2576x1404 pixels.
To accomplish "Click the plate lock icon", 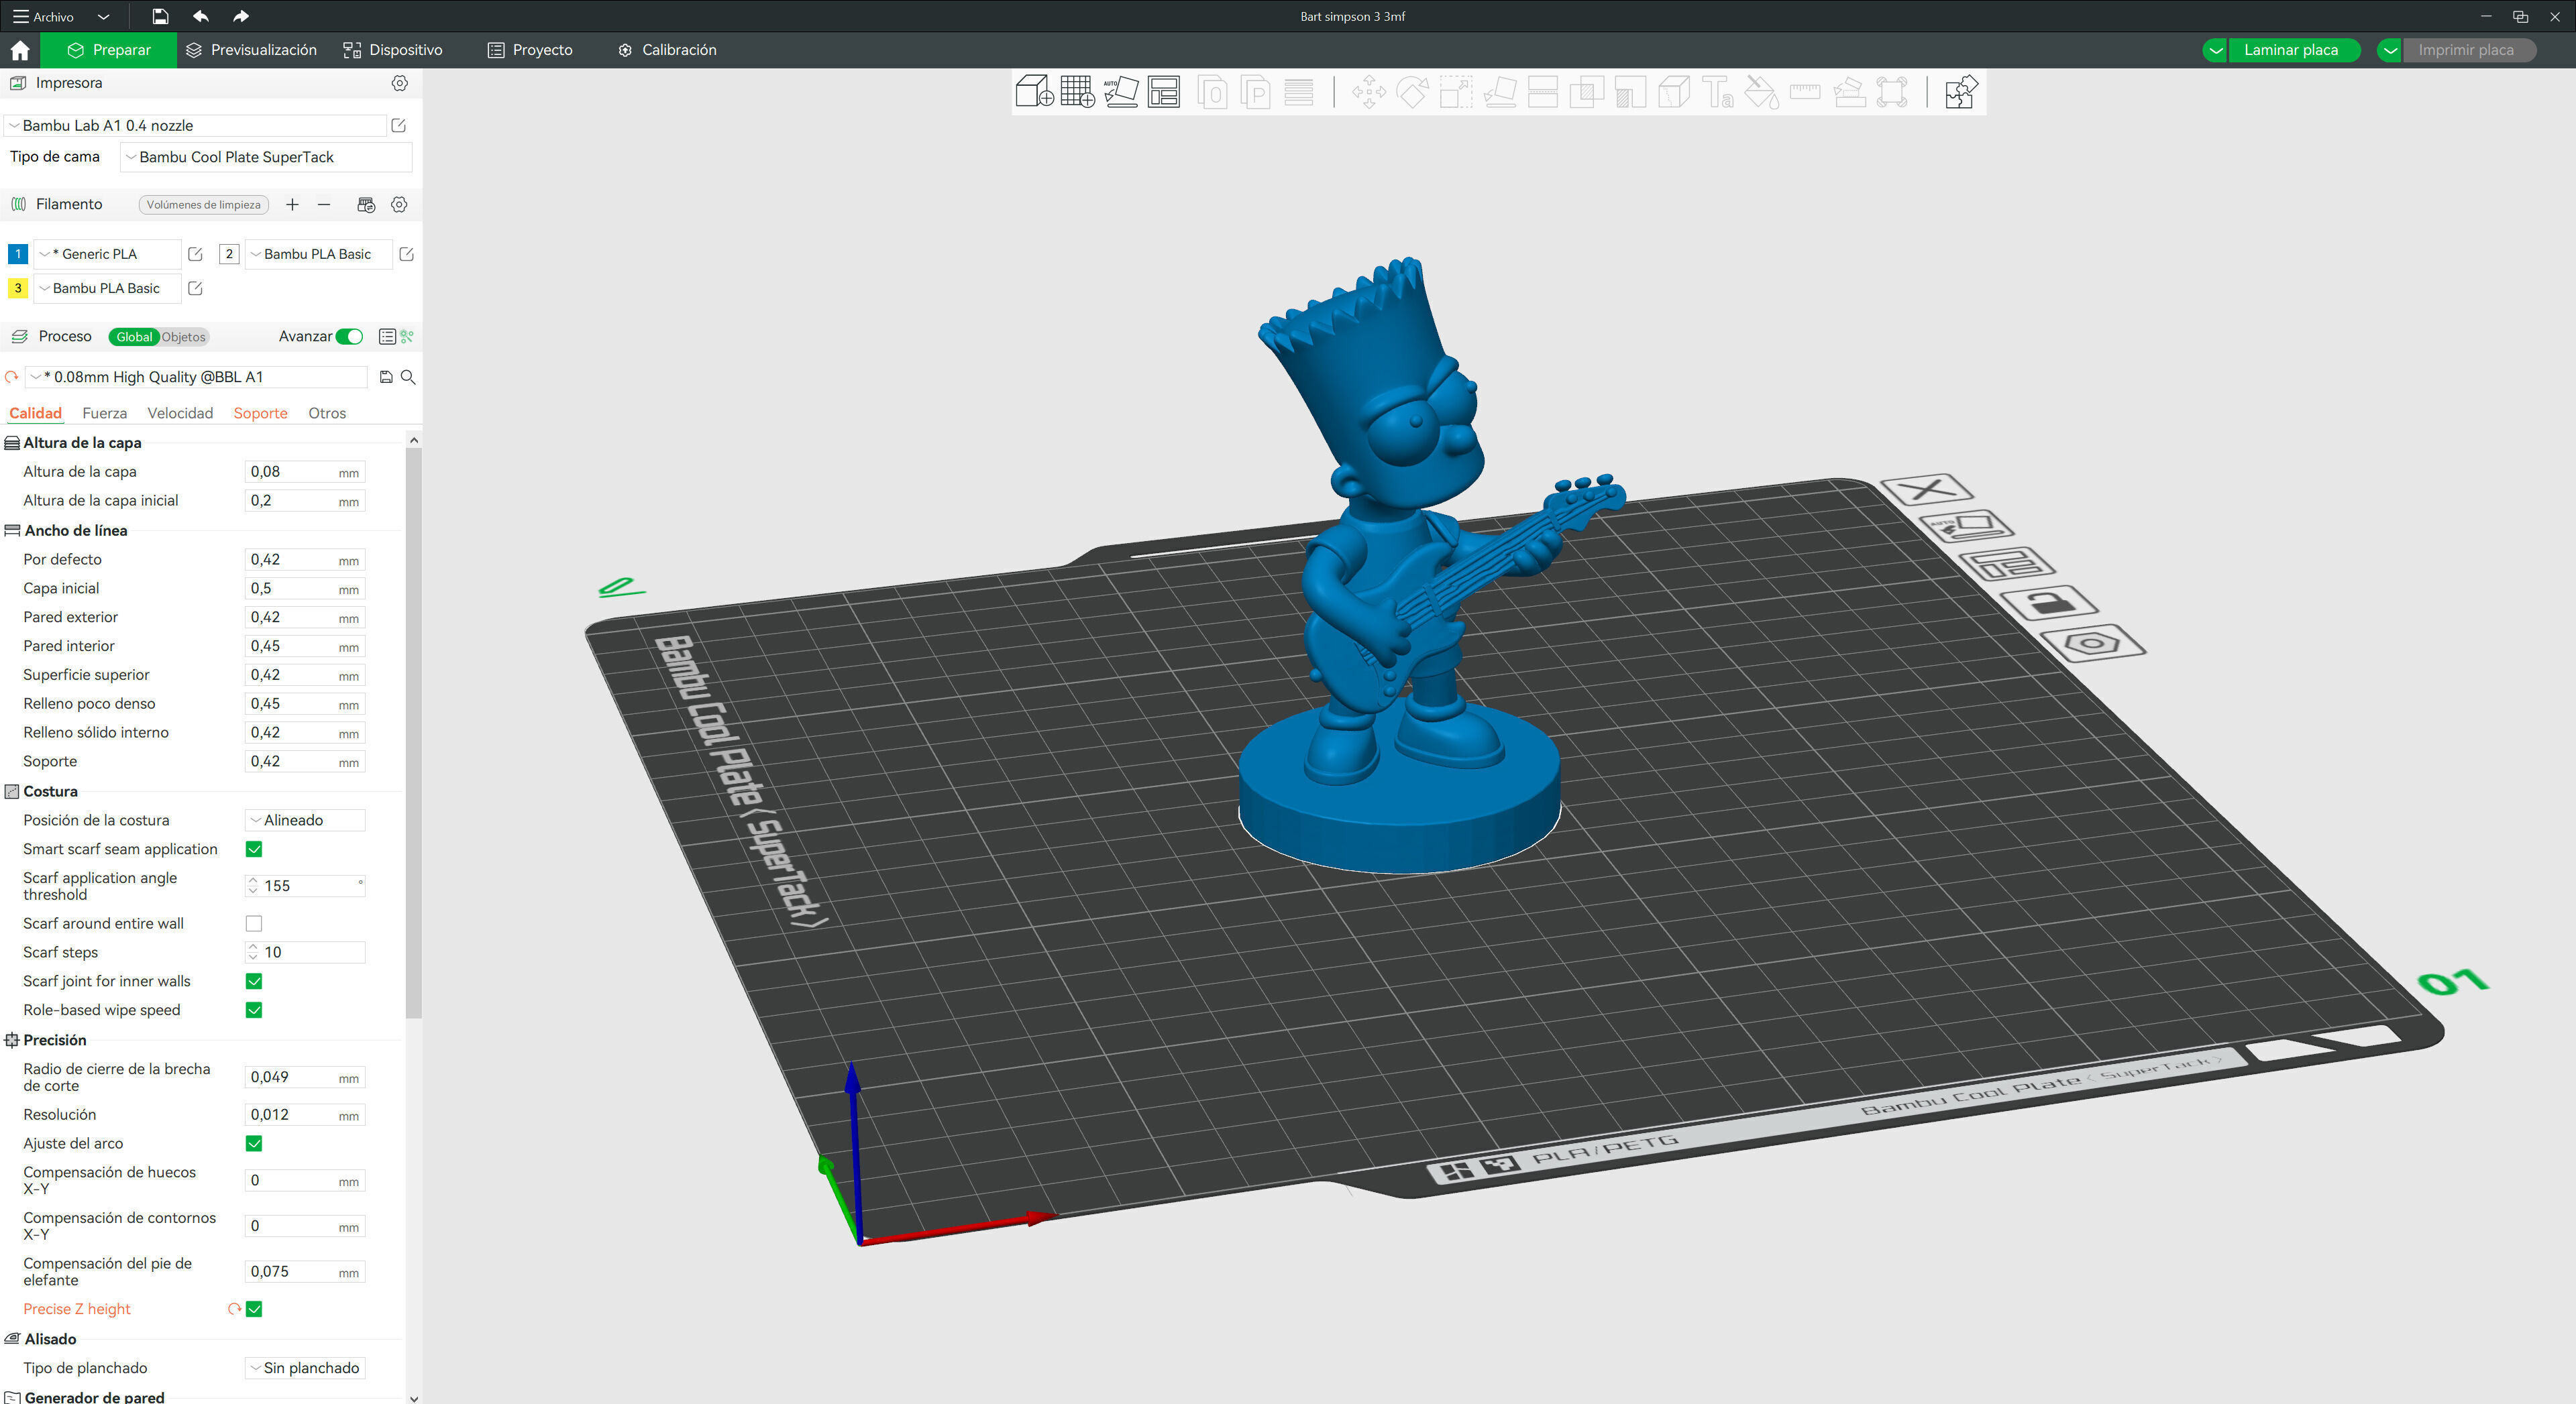I will pyautogui.click(x=2049, y=603).
